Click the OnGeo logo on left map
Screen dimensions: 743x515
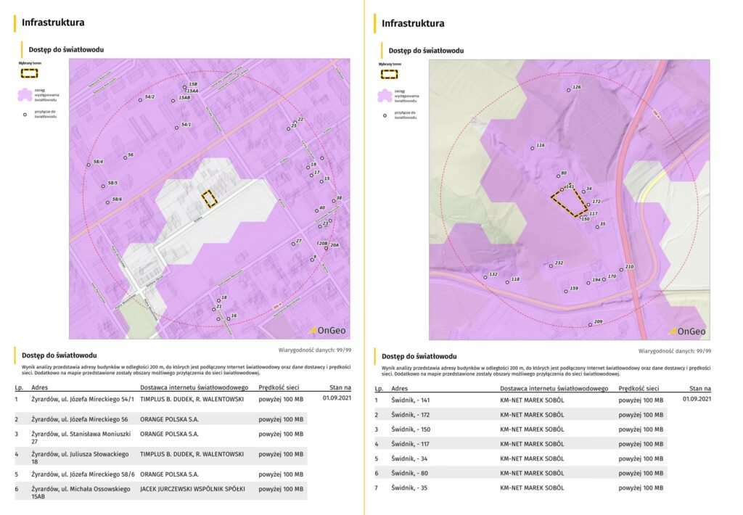click(x=326, y=331)
